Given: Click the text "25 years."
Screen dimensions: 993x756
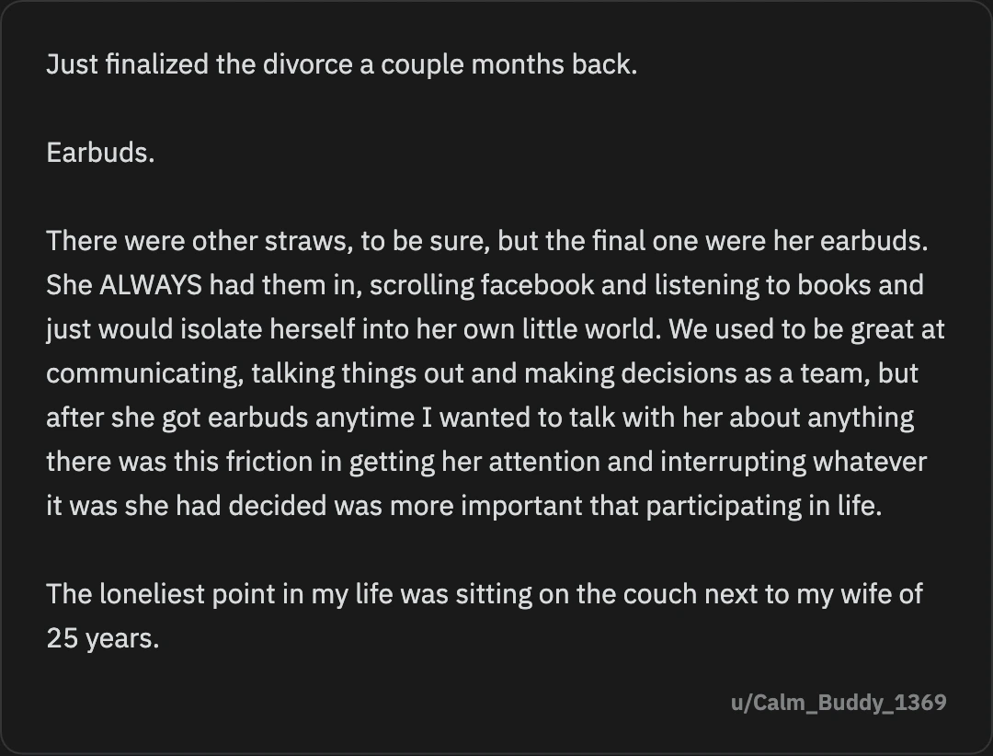Looking at the screenshot, I should tap(103, 639).
